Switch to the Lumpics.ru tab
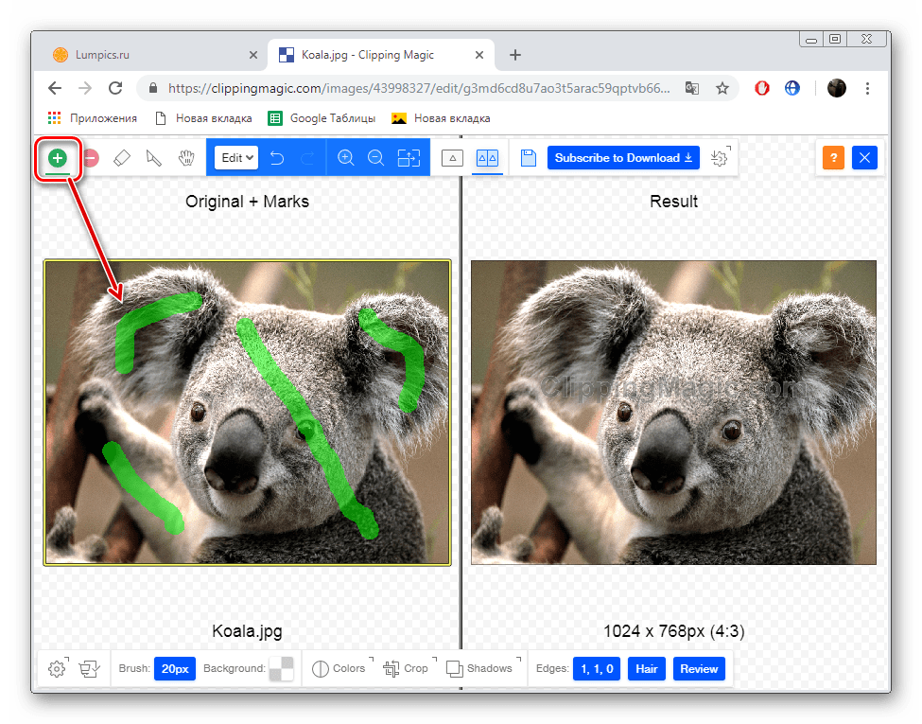922x724 pixels. (x=147, y=55)
